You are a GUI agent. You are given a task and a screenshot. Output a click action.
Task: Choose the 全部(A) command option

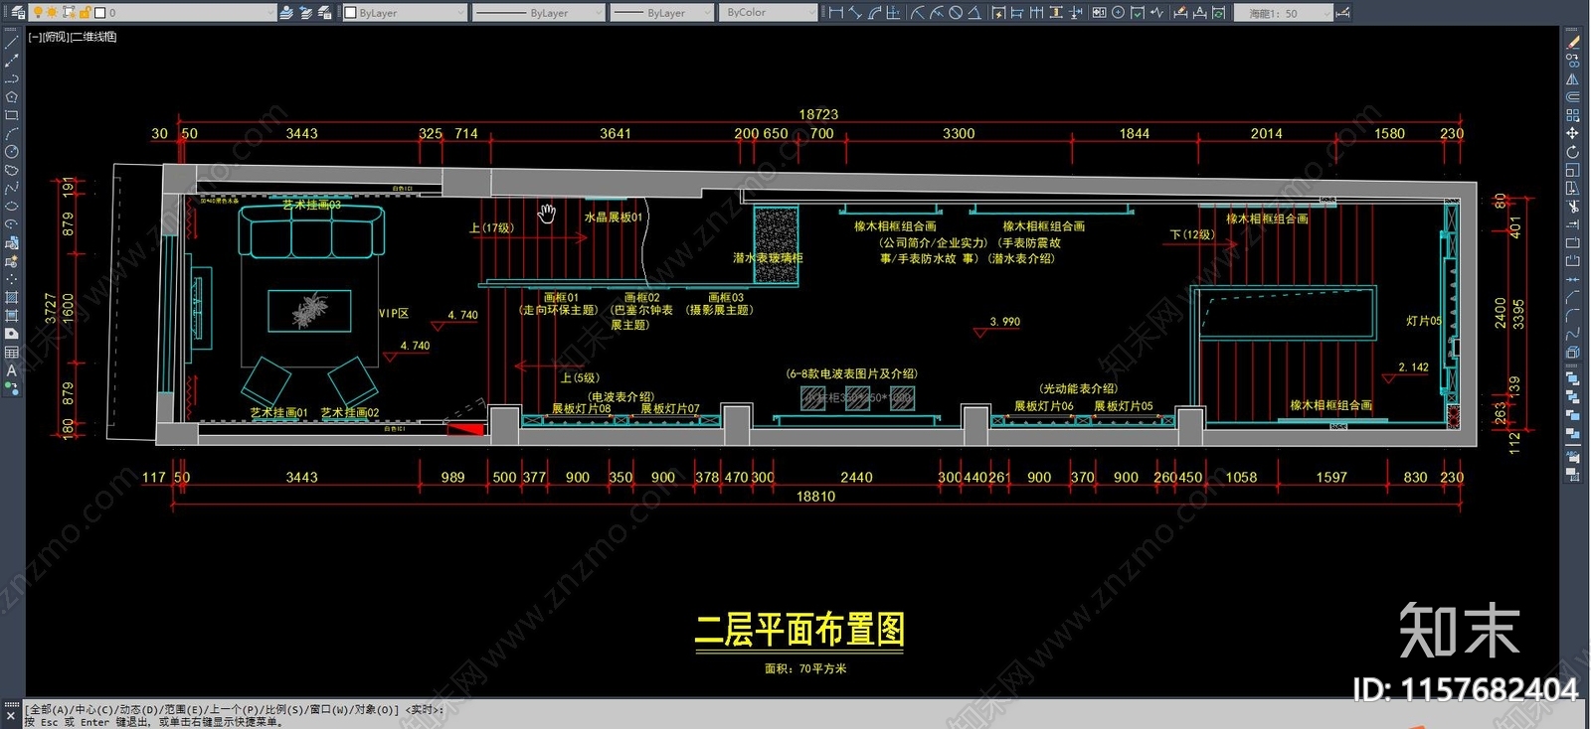click(51, 709)
